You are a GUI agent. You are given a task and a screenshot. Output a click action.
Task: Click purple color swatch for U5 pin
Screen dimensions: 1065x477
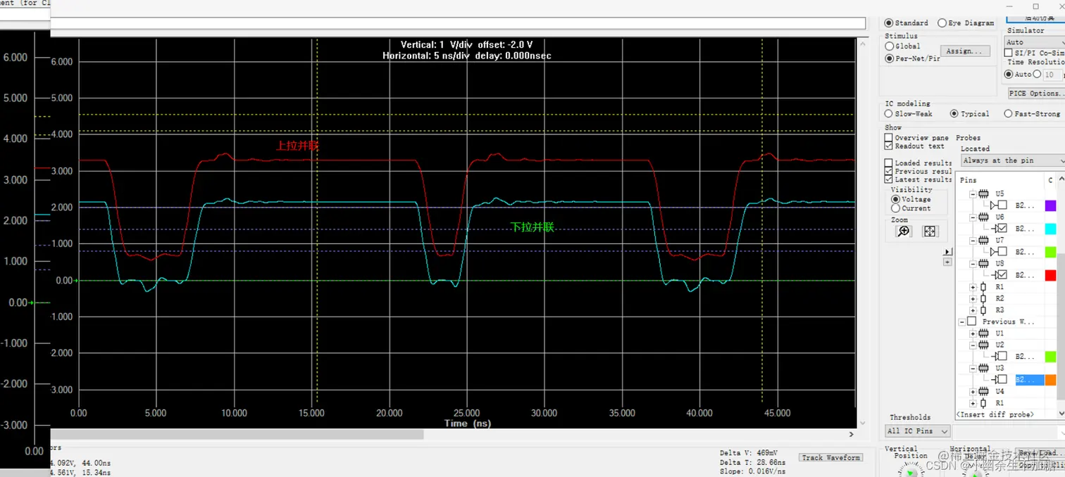(1050, 205)
